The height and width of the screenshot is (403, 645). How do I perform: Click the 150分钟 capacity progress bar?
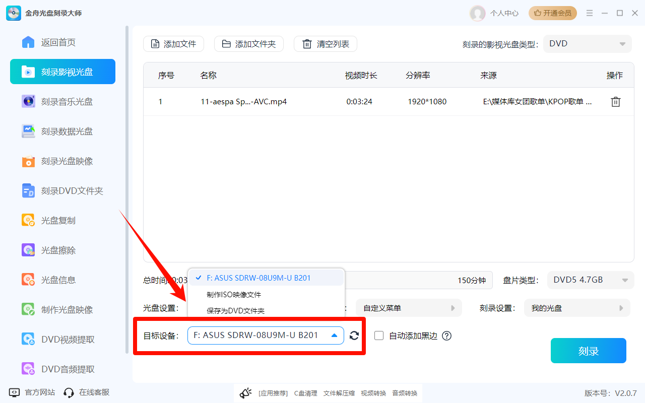[x=419, y=280]
